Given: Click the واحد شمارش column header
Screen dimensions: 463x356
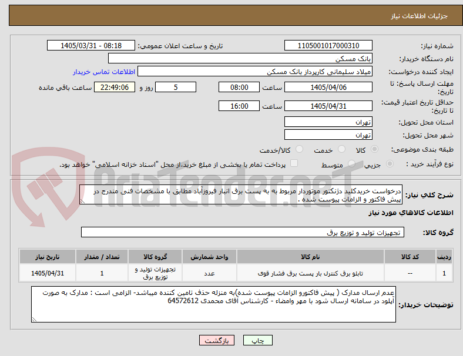Looking at the screenshot, I should [209, 257].
